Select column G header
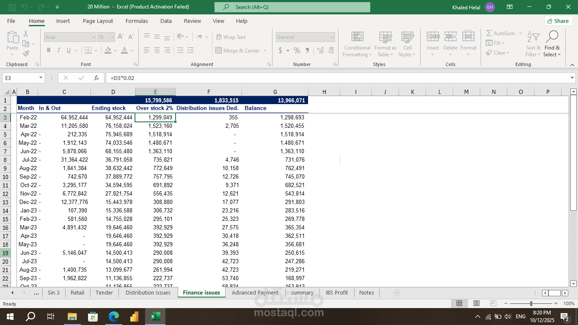This screenshot has width=578, height=325. tap(275, 92)
